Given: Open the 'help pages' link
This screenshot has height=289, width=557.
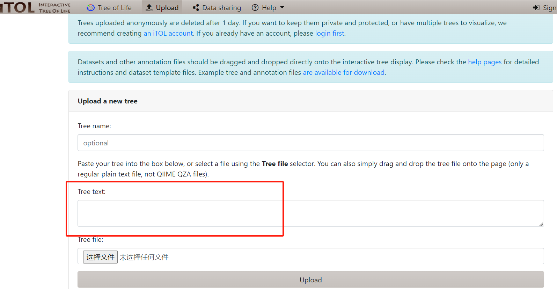Looking at the screenshot, I should (x=485, y=62).
